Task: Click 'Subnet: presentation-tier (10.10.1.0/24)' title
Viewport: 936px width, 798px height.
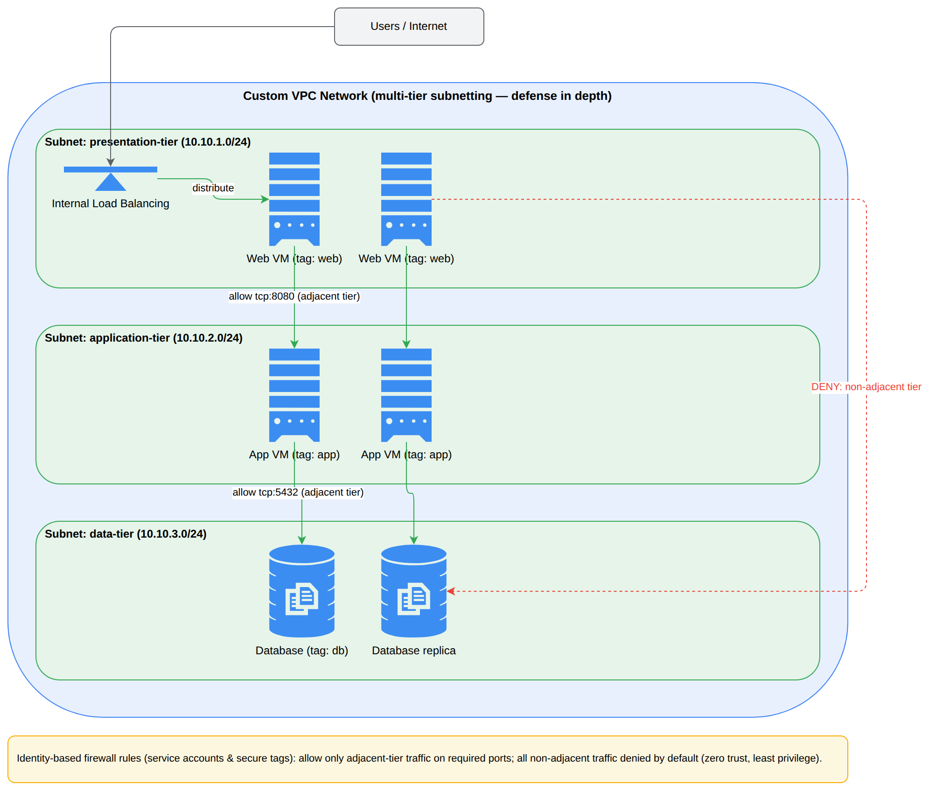Action: 148,142
